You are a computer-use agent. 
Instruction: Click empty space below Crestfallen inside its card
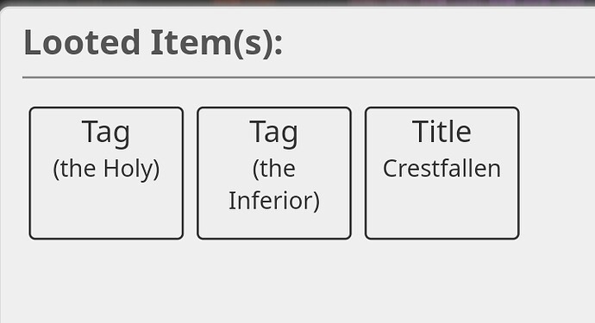442,210
